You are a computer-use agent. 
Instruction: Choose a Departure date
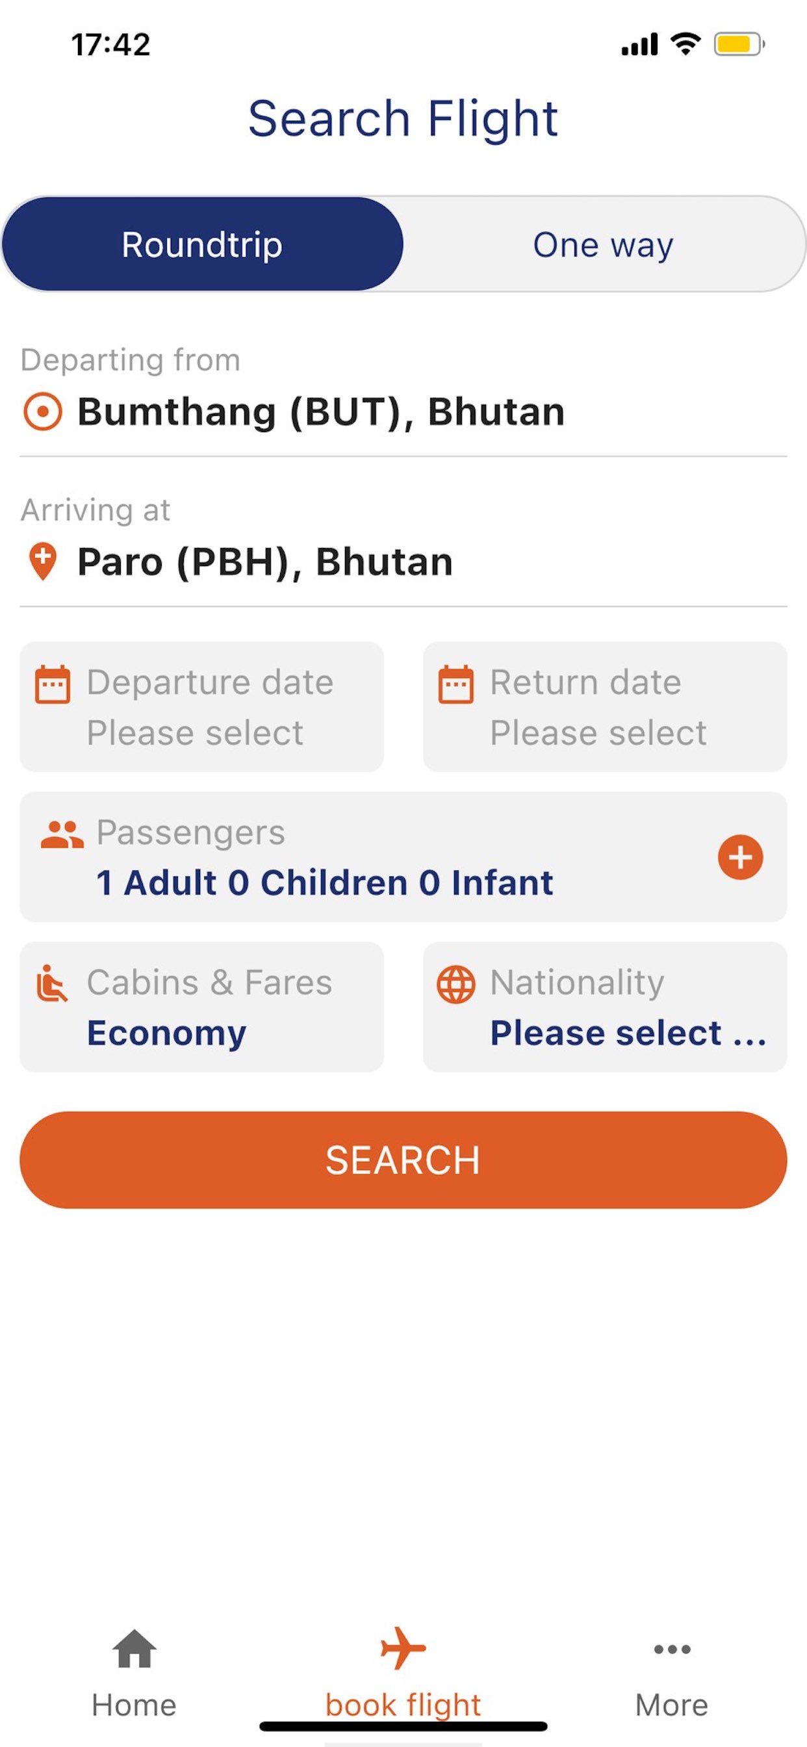(201, 706)
